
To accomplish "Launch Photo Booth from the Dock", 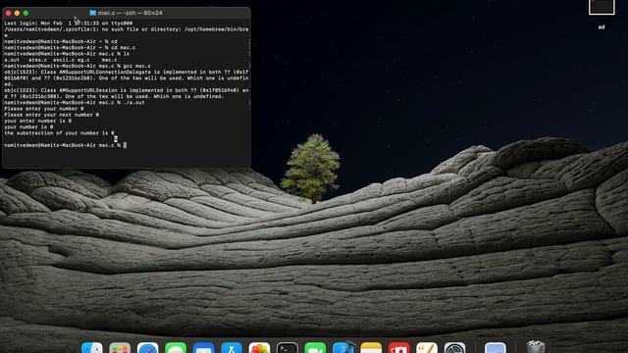I will tap(399, 348).
